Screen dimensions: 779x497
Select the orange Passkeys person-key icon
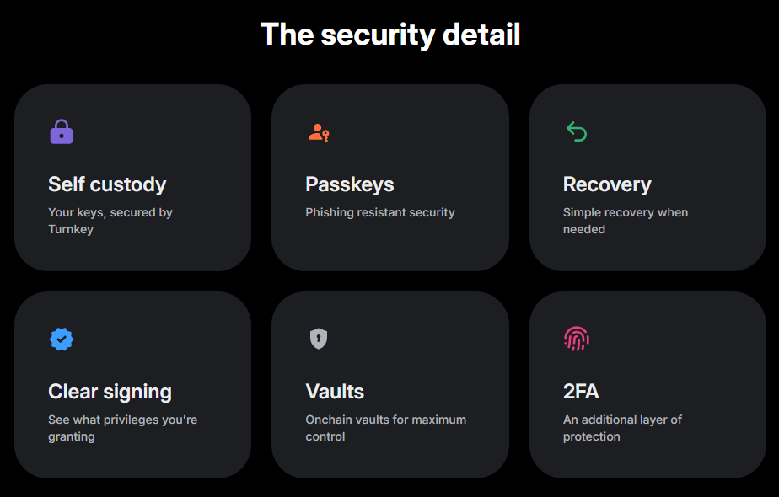click(x=319, y=131)
